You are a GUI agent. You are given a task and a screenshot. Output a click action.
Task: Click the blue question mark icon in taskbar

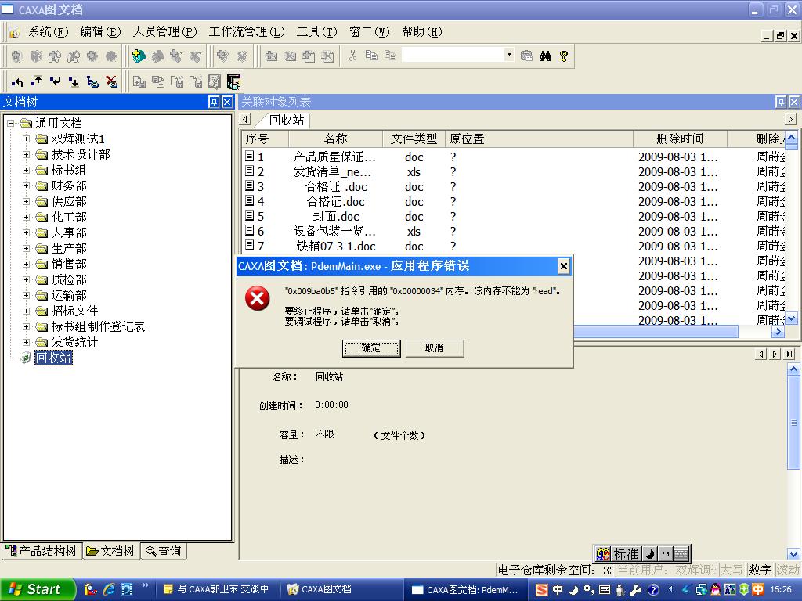653,590
